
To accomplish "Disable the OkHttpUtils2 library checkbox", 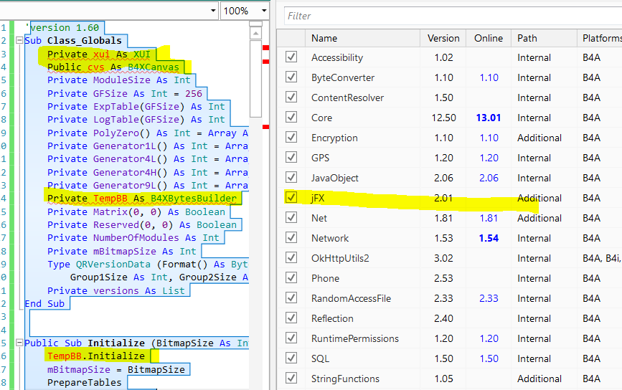I will pos(291,258).
